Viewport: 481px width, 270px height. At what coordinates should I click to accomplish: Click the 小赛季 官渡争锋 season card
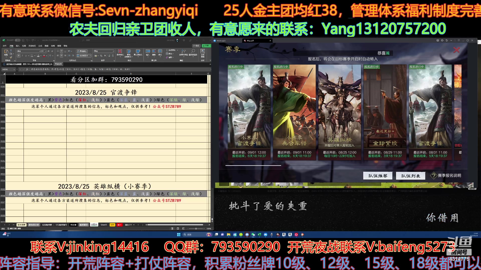[x=249, y=112]
